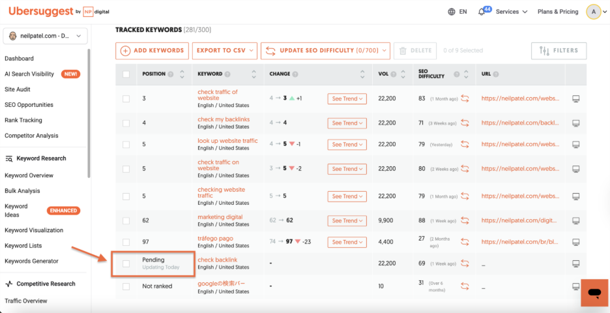Open Keyword Overview in sidebar
Viewport: 610px width, 313px height.
(x=29, y=175)
